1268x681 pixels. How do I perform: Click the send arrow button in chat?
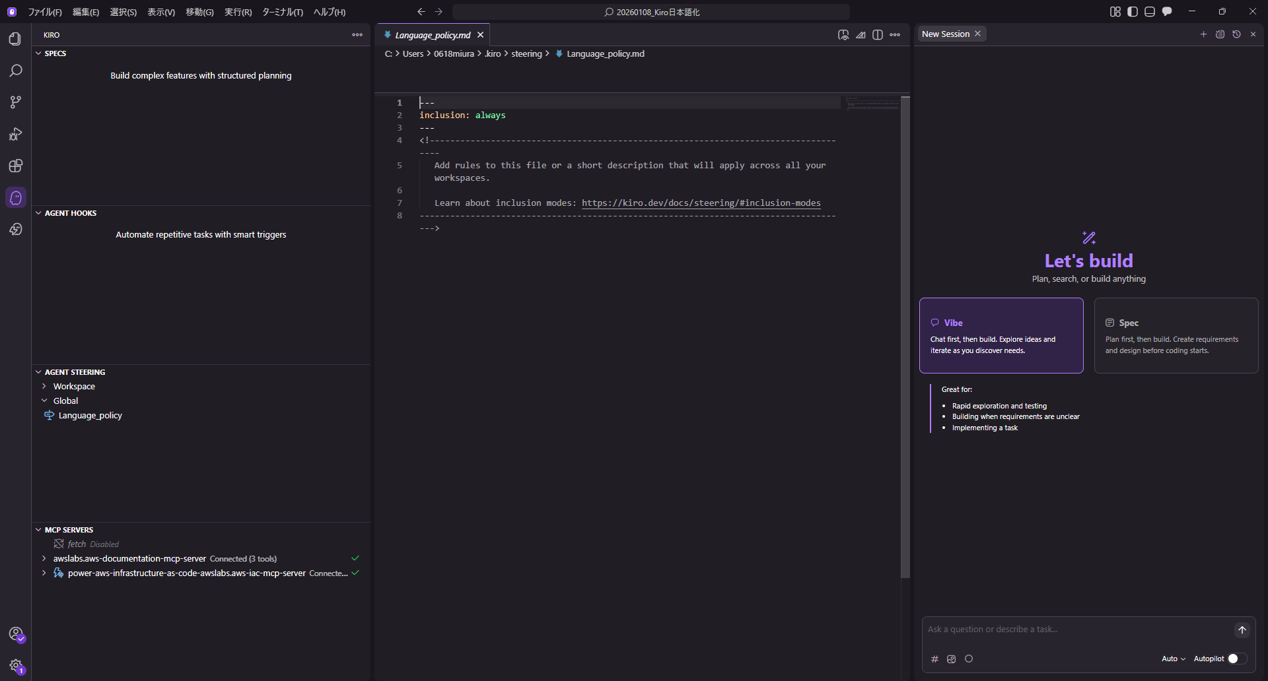pos(1242,630)
